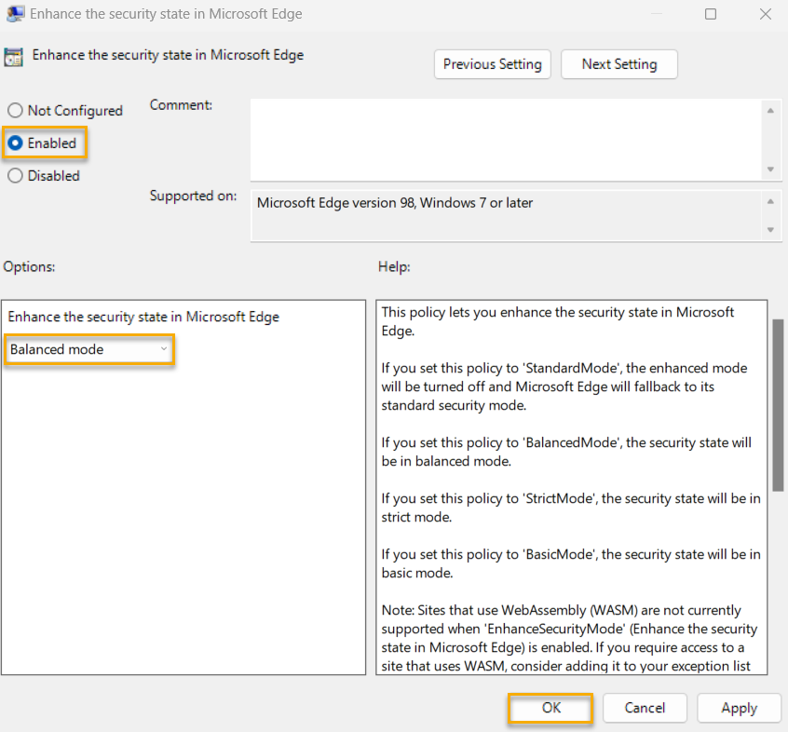Confirm changes with OK

click(550, 708)
